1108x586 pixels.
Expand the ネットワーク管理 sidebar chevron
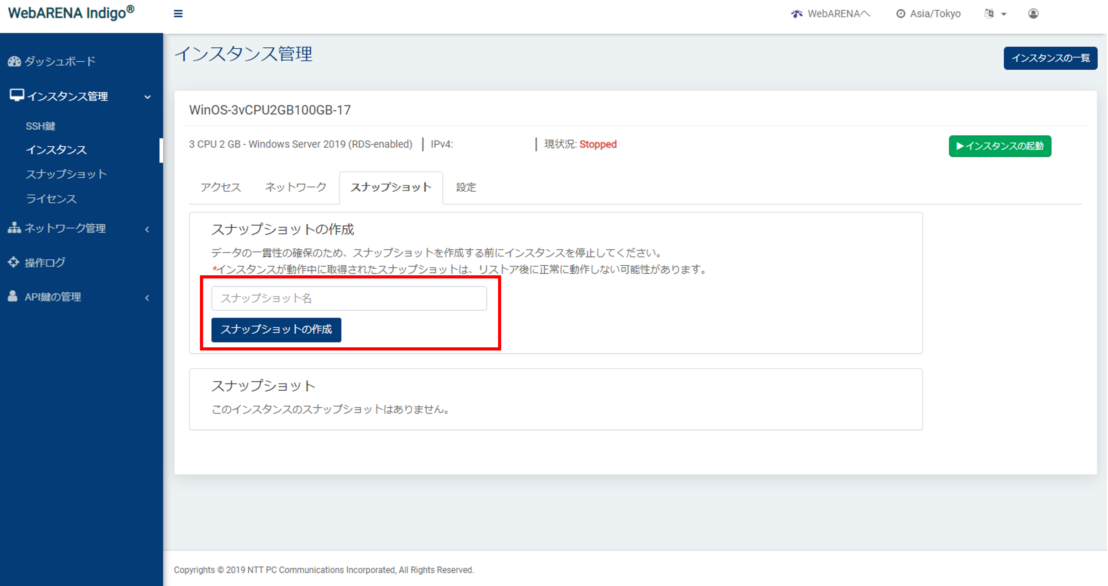(x=147, y=229)
